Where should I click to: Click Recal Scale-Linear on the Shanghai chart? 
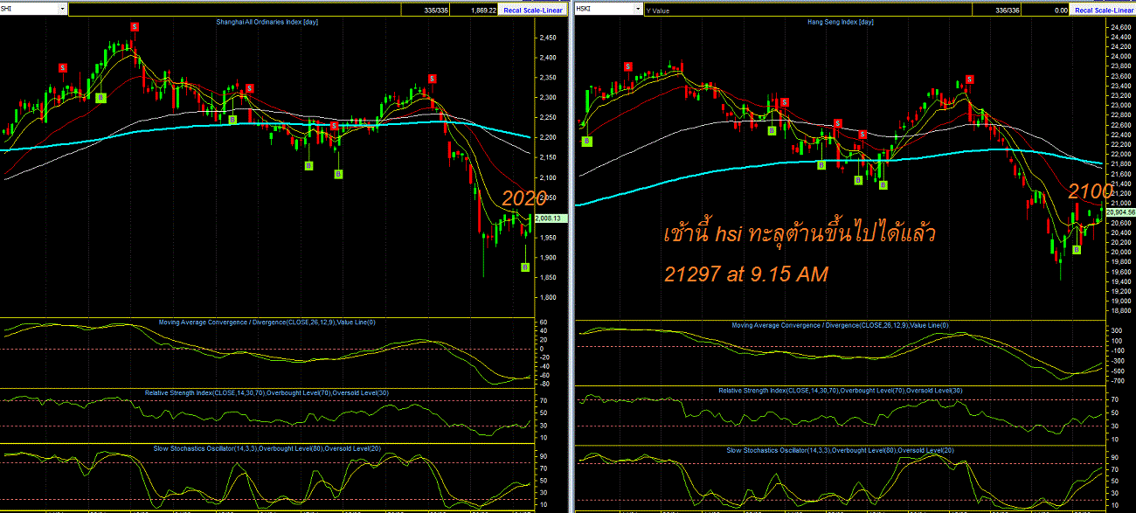pyautogui.click(x=533, y=10)
